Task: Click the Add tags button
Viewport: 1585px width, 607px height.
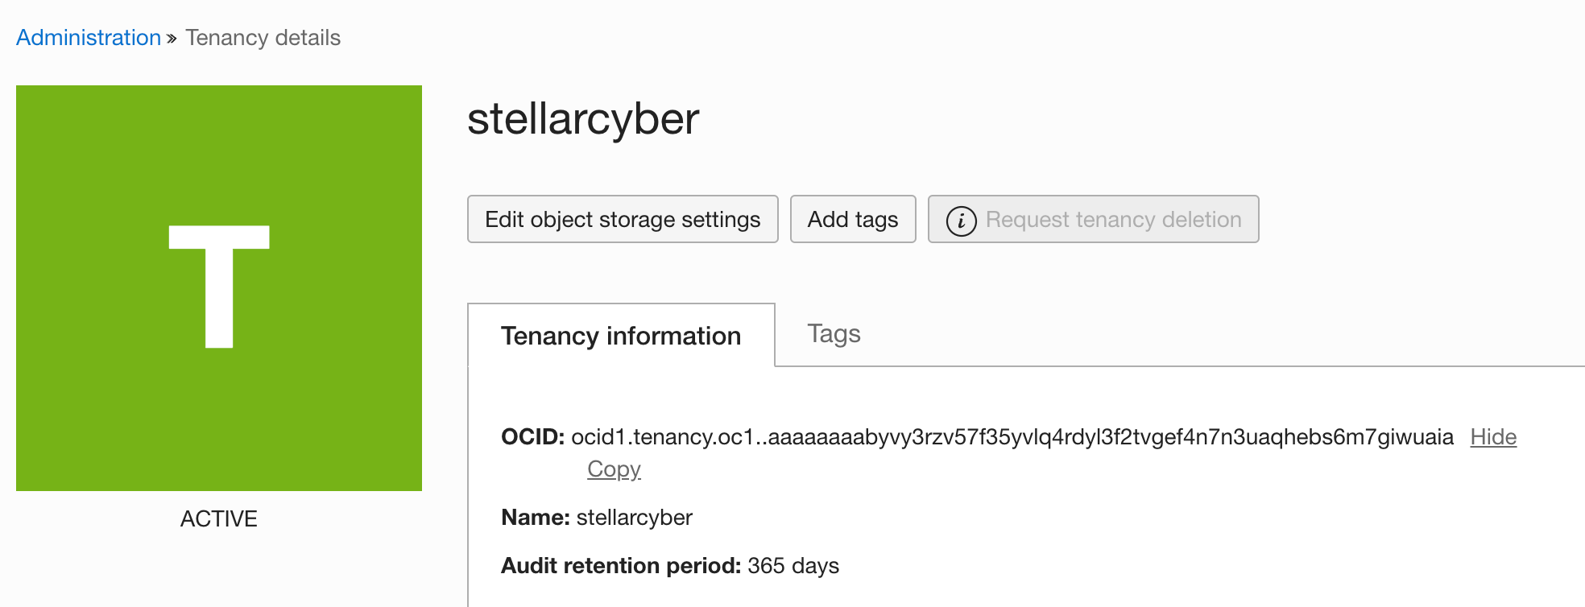Action: tap(852, 219)
